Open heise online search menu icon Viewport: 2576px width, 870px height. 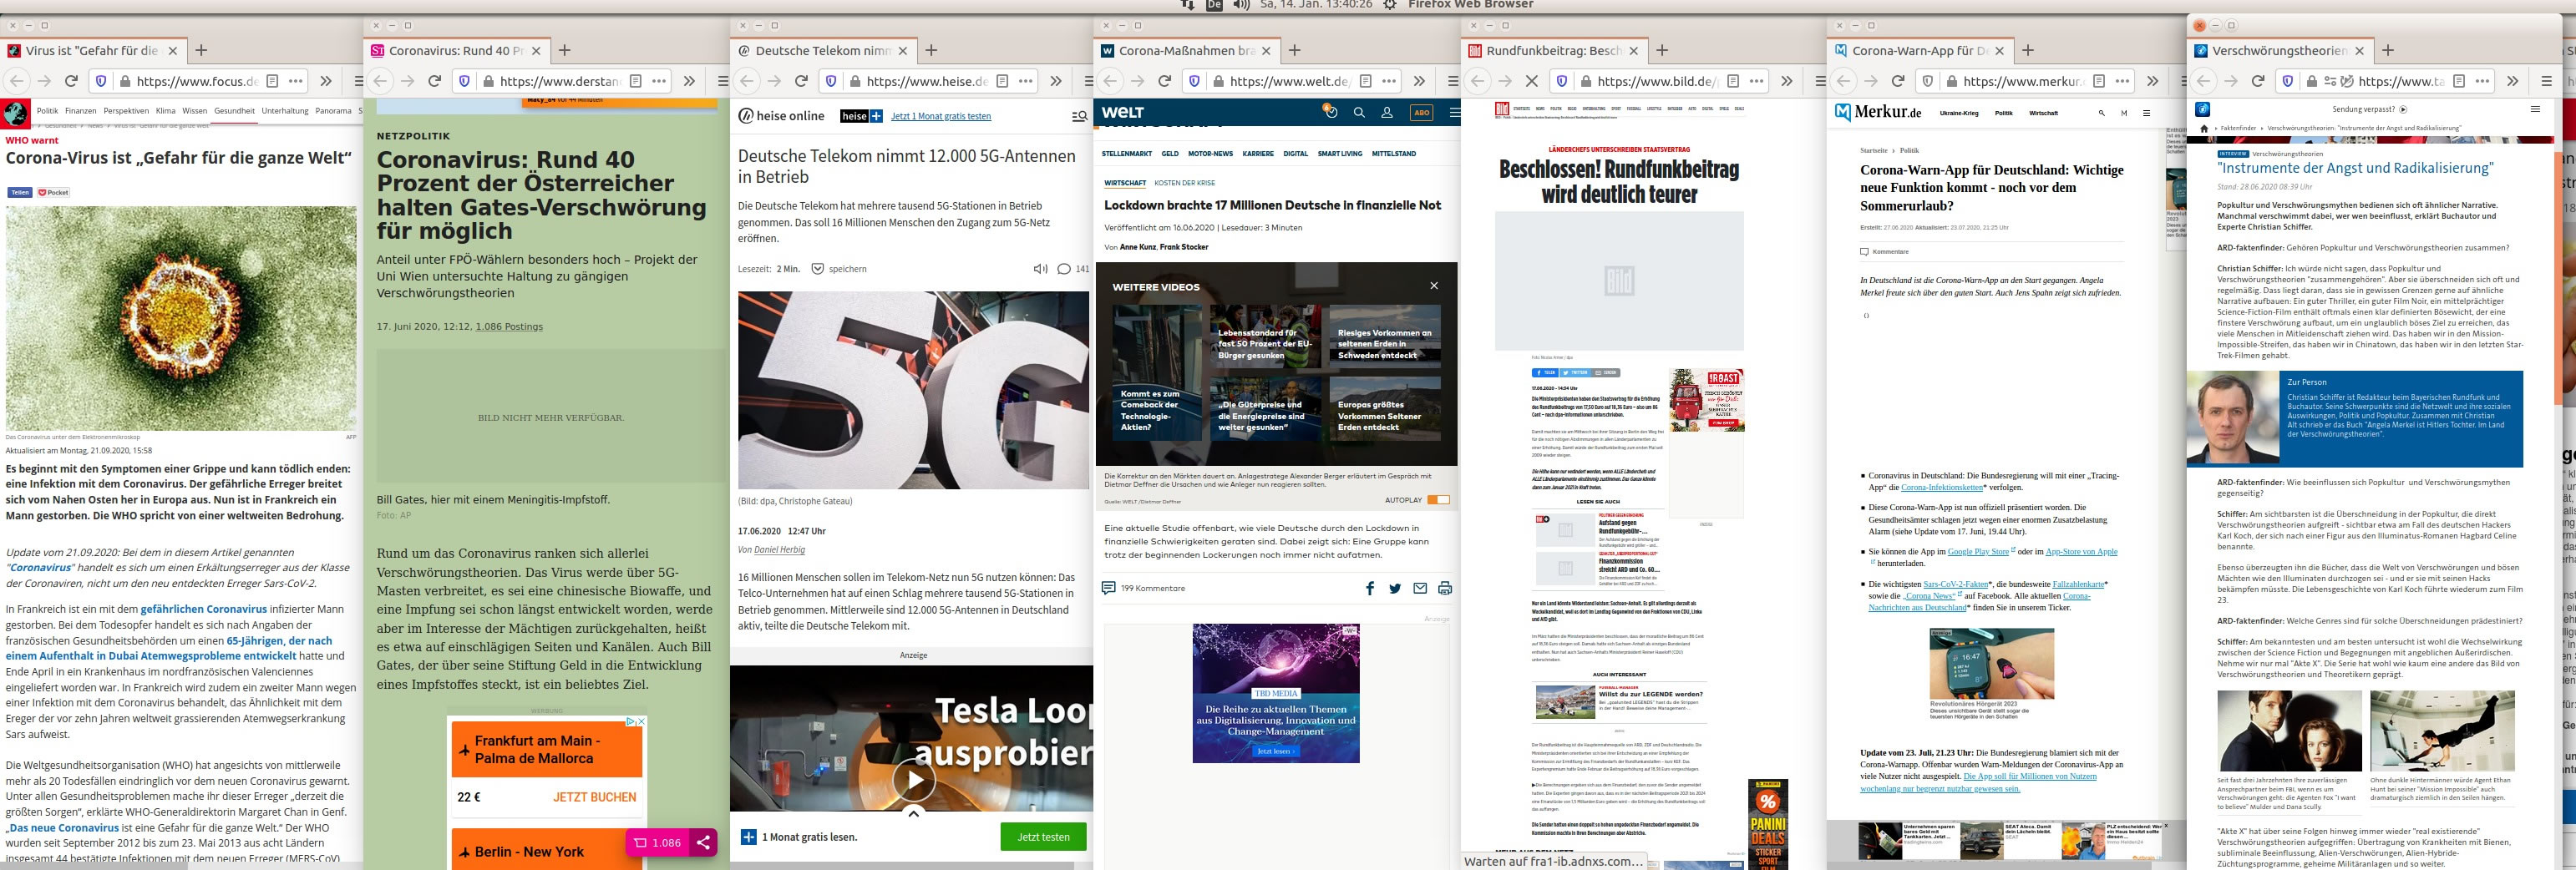click(1079, 116)
